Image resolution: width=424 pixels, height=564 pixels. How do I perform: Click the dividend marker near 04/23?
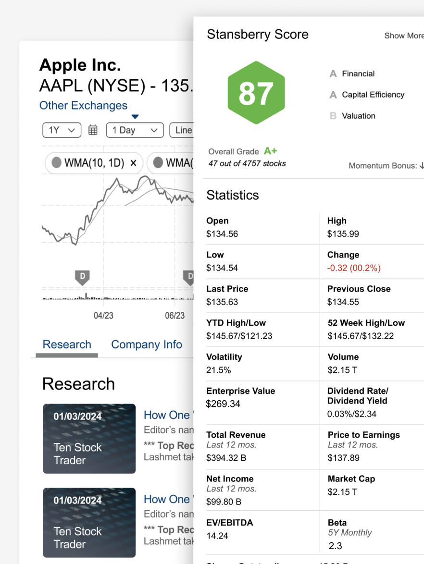coord(82,278)
